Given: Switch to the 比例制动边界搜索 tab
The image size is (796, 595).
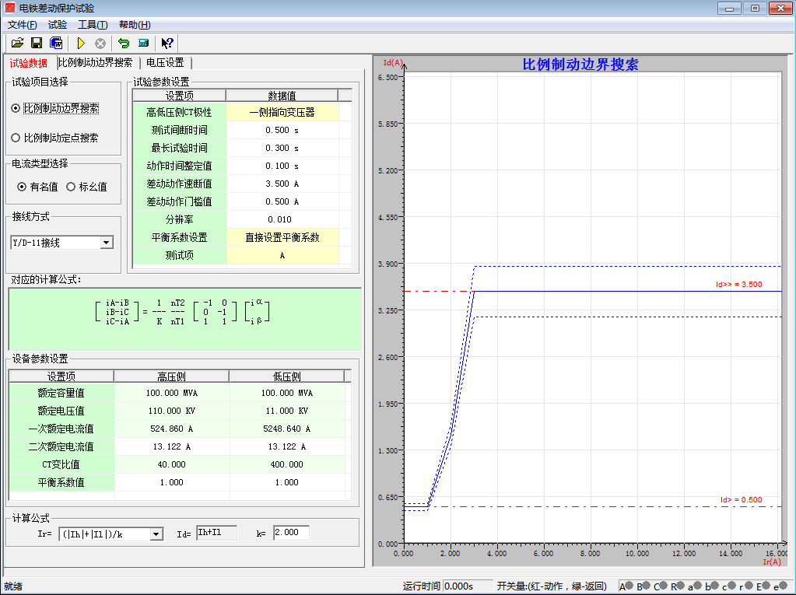Looking at the screenshot, I should point(96,63).
